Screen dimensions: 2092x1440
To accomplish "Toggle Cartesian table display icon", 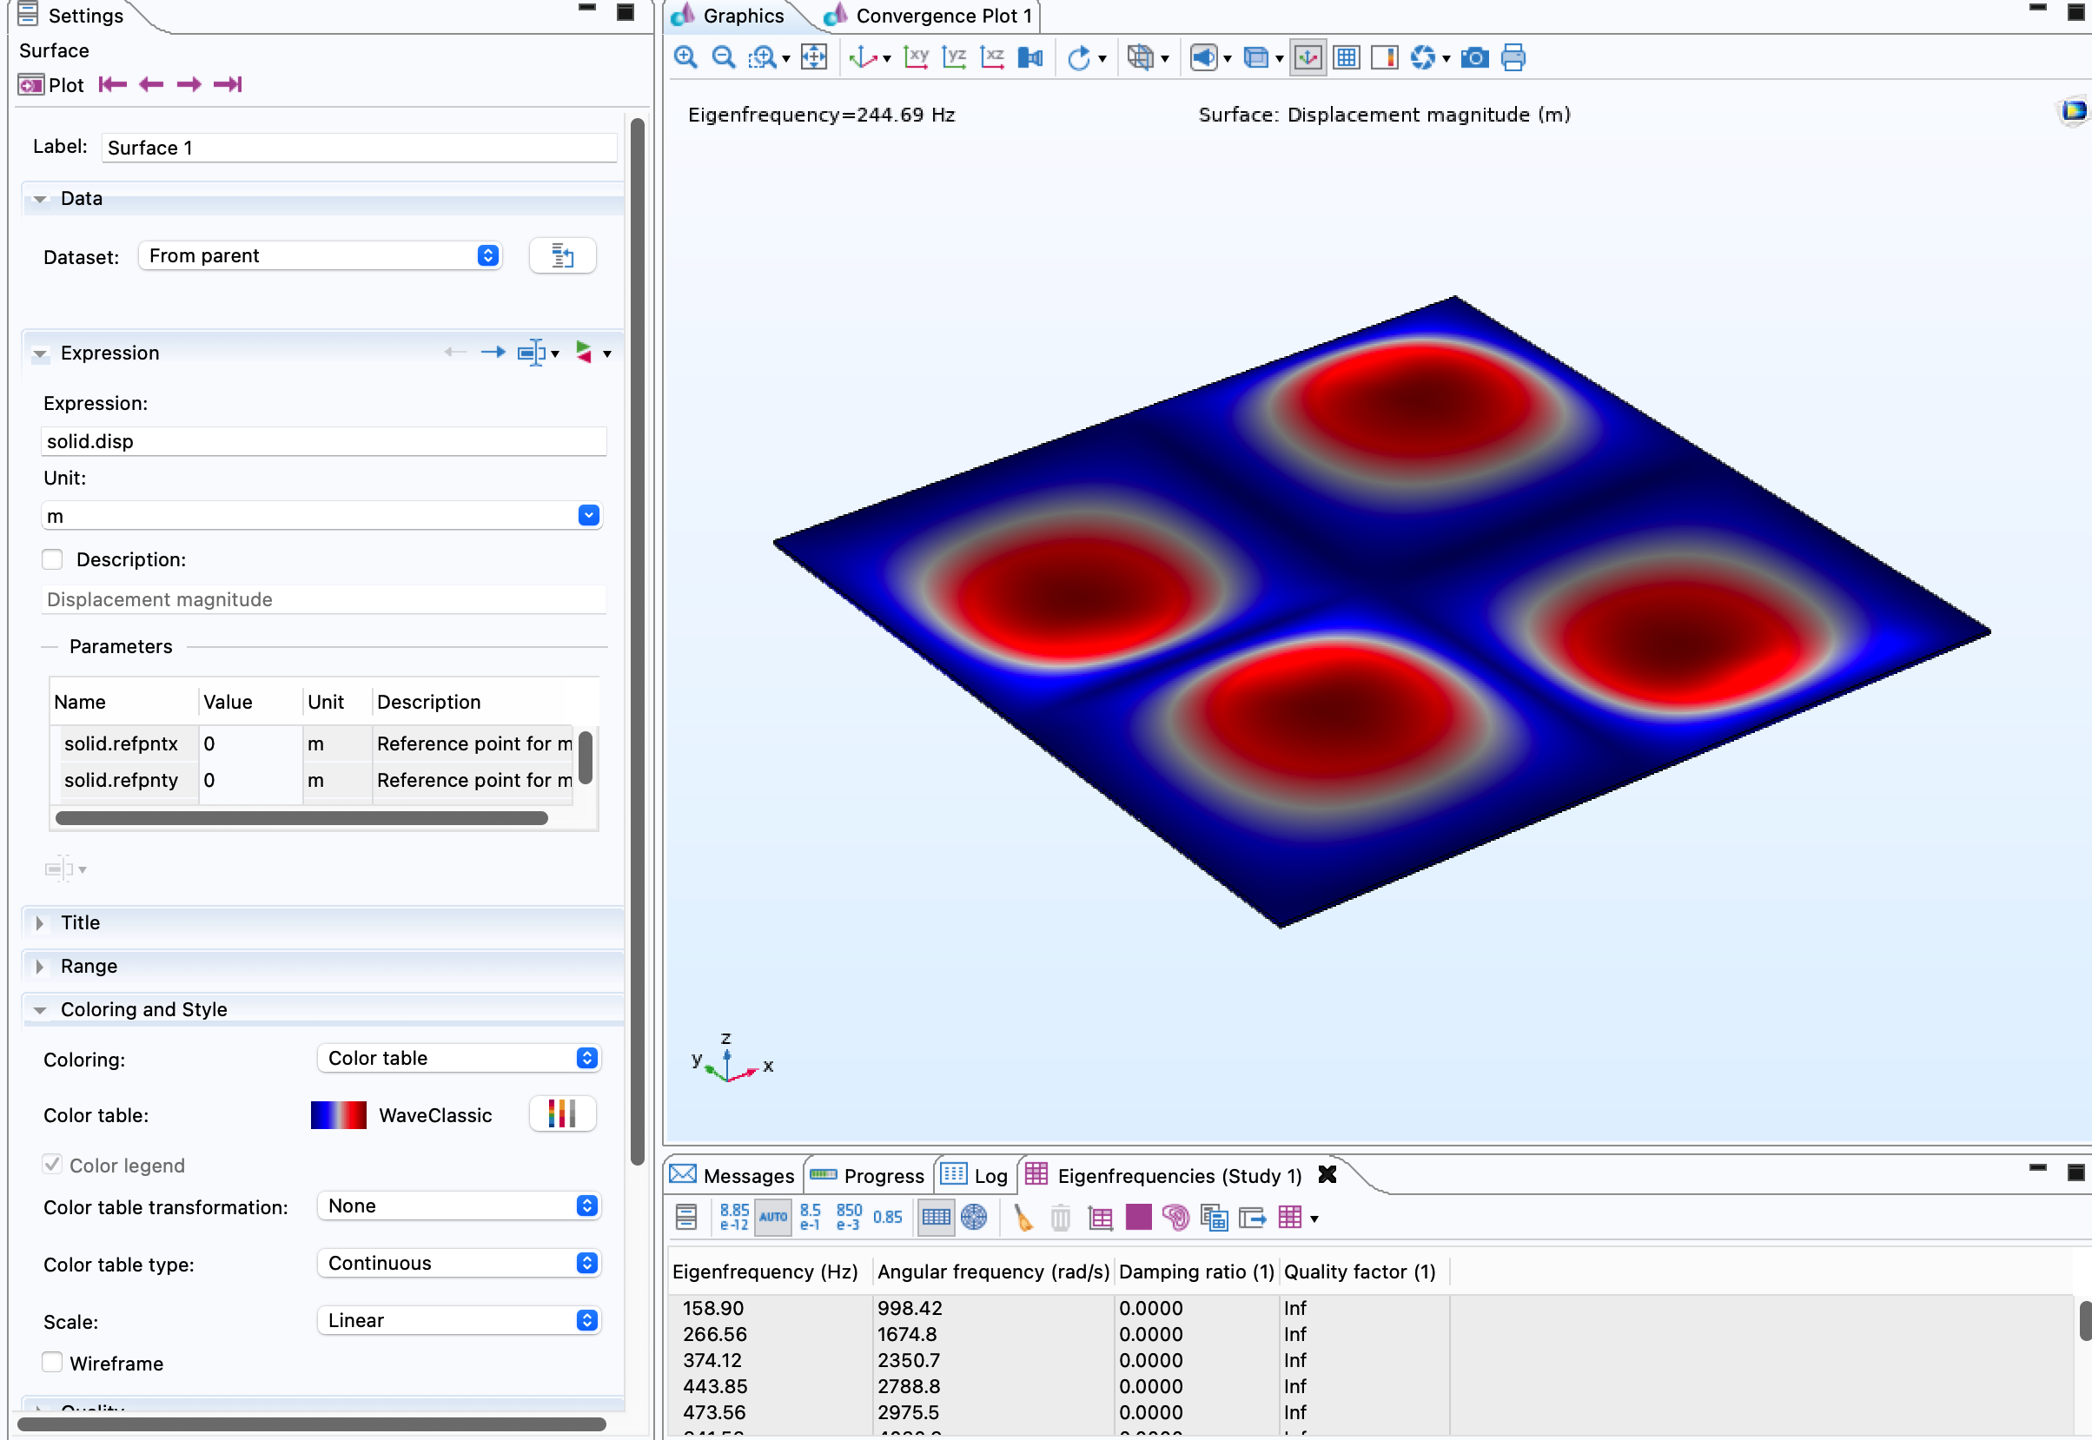I will click(x=936, y=1217).
